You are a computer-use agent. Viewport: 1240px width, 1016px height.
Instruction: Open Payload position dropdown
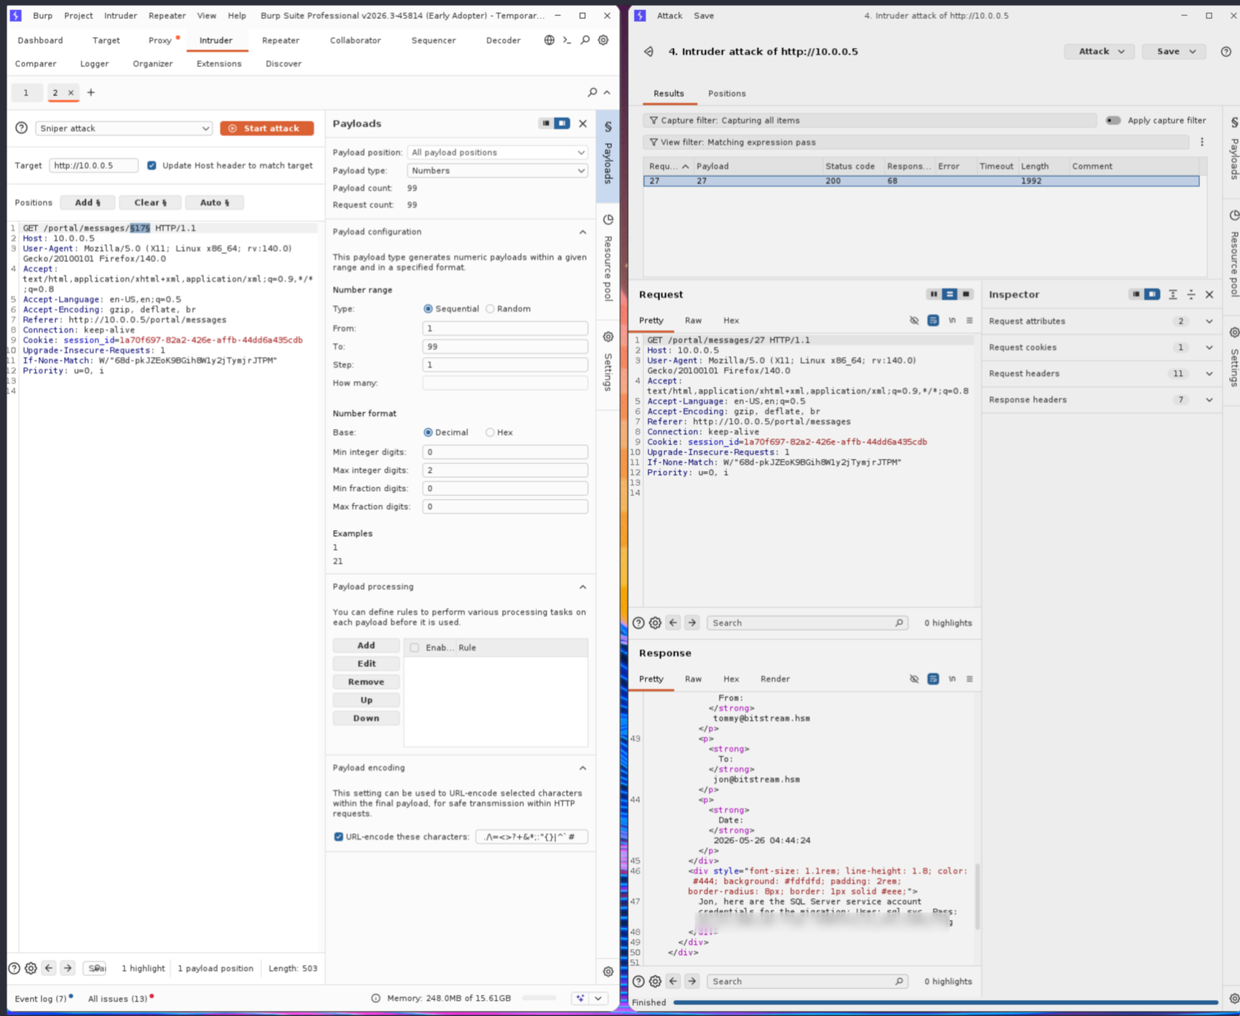tap(498, 152)
